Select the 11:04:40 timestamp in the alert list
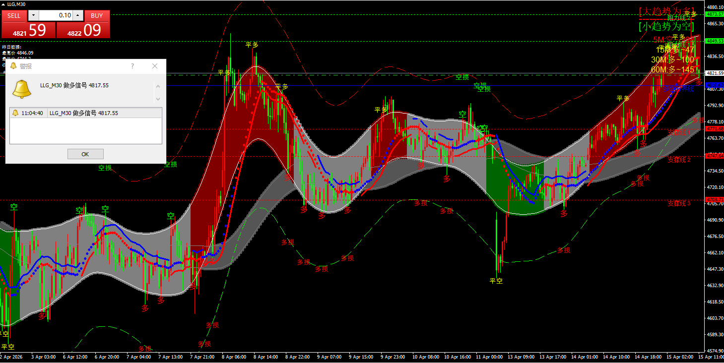 [32, 113]
